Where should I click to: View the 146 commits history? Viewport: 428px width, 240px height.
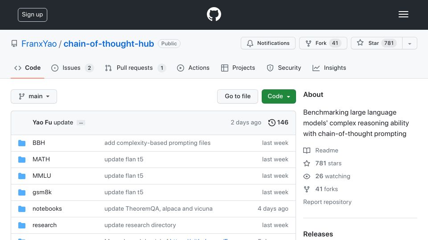coord(278,123)
